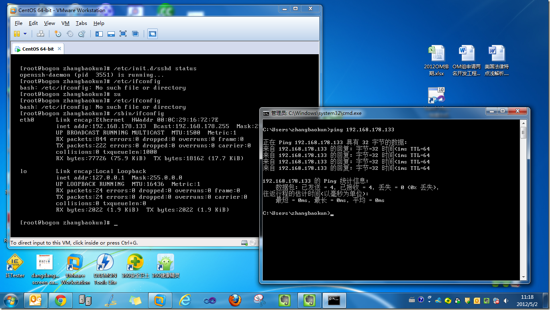Select the dangdang screen capture desktop file
The image size is (550, 310).
coord(45,269)
